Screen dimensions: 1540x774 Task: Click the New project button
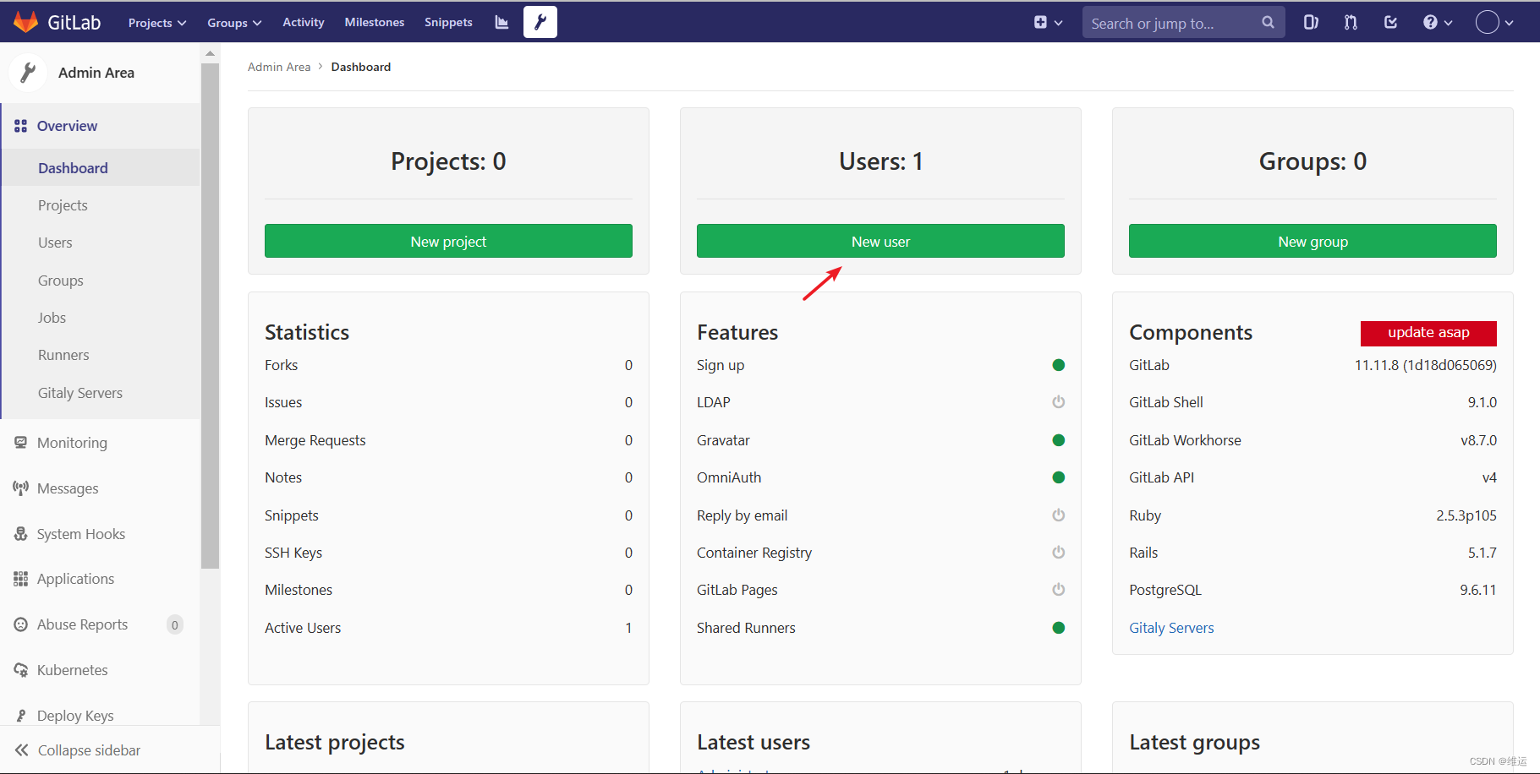[448, 241]
